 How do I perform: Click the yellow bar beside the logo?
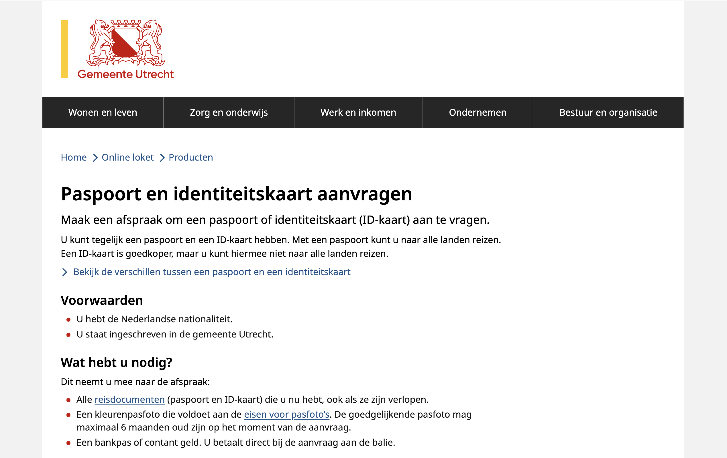(x=64, y=49)
